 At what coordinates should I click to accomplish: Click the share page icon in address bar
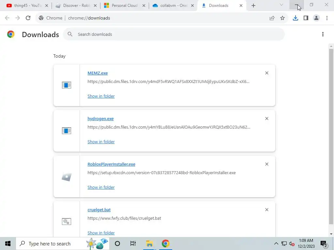pos(272,18)
